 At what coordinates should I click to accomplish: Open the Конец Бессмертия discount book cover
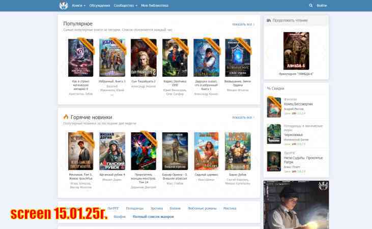(x=274, y=107)
